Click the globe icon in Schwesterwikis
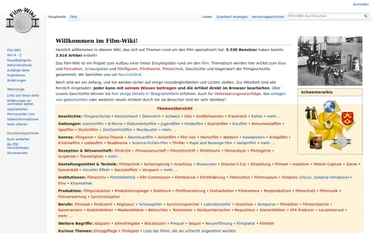This screenshot has width=373, height=233. coord(329,106)
